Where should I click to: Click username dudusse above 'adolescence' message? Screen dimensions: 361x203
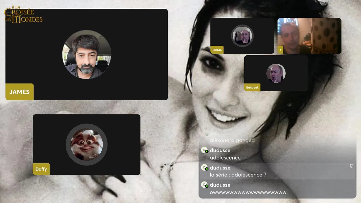220,150
